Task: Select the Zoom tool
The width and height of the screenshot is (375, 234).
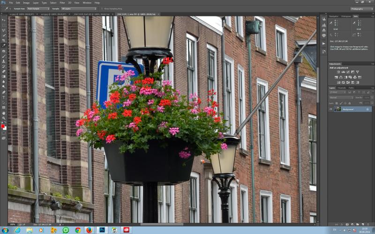Action: tap(4, 118)
